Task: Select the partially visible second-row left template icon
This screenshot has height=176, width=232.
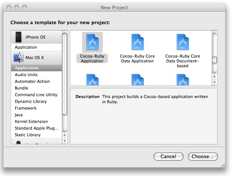Action: [x=92, y=79]
